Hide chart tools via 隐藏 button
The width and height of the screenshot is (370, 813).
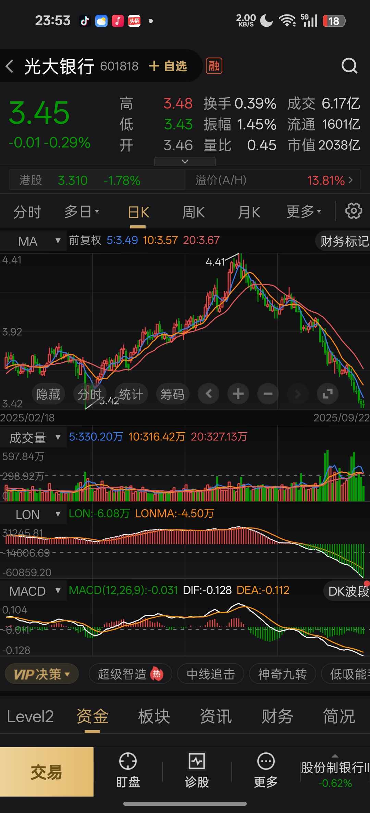(48, 394)
